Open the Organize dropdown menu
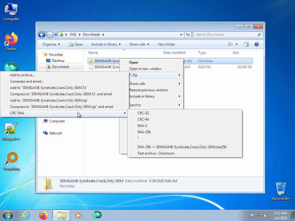Viewport: 295px width, 221px height. pos(51,44)
